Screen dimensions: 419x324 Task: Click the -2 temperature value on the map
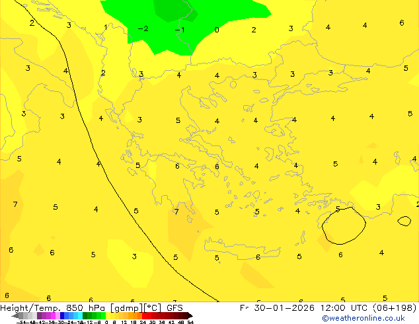(x=143, y=28)
